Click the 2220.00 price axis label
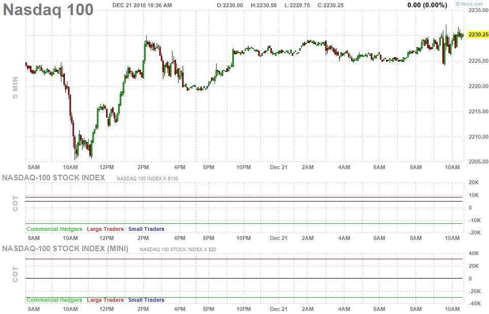The image size is (489, 314). [x=478, y=86]
